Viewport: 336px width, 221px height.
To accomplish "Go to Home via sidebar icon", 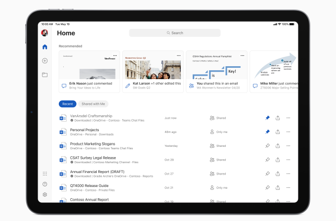I will click(x=45, y=47).
